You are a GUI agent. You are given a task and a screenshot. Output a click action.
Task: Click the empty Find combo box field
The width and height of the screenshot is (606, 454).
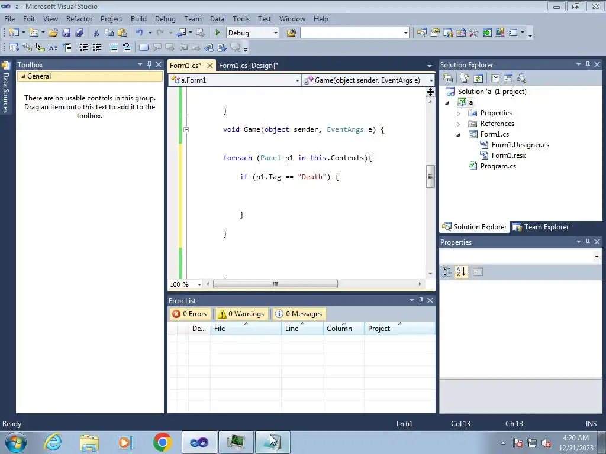tap(352, 33)
